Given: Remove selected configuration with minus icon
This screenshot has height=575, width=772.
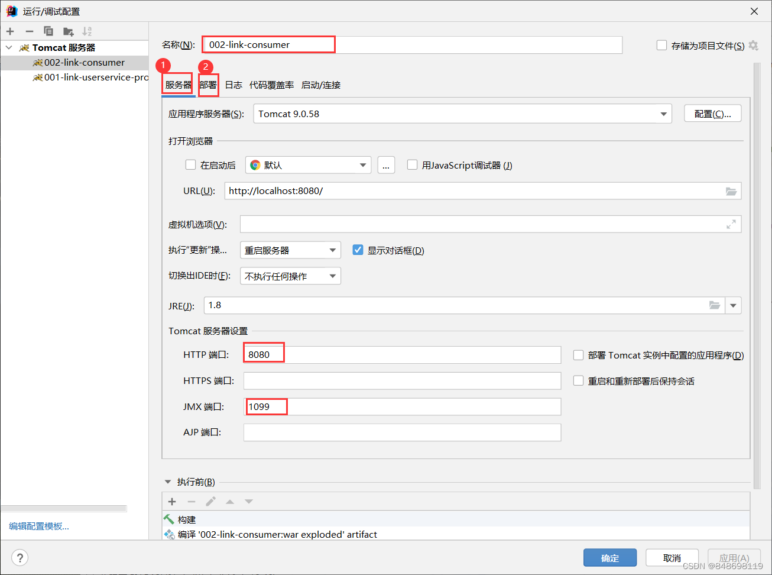Looking at the screenshot, I should (30, 31).
